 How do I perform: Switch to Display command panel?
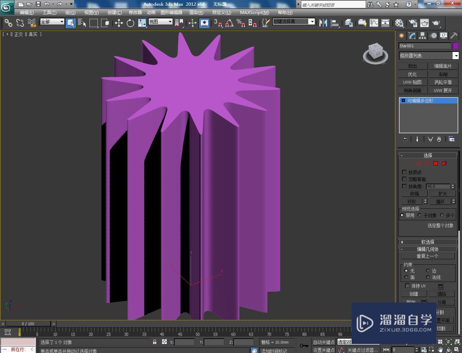444,36
